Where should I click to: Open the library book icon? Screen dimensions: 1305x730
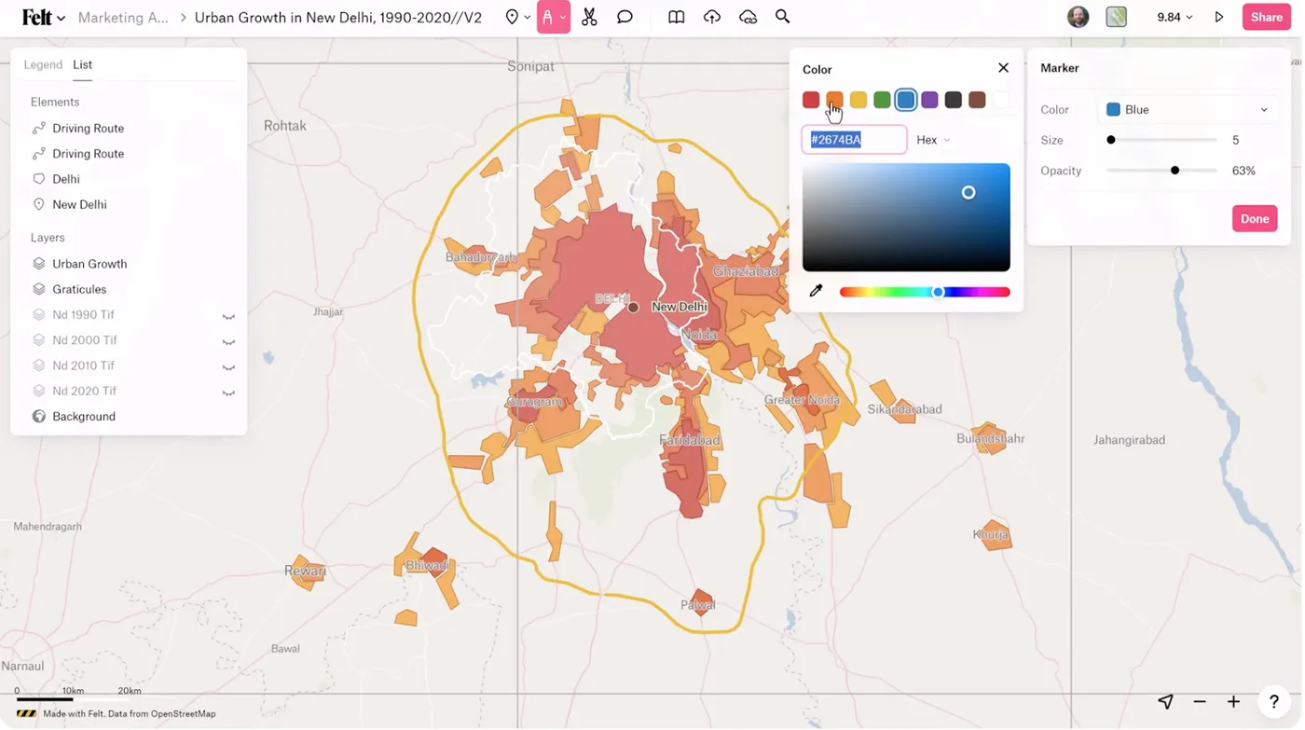677,17
